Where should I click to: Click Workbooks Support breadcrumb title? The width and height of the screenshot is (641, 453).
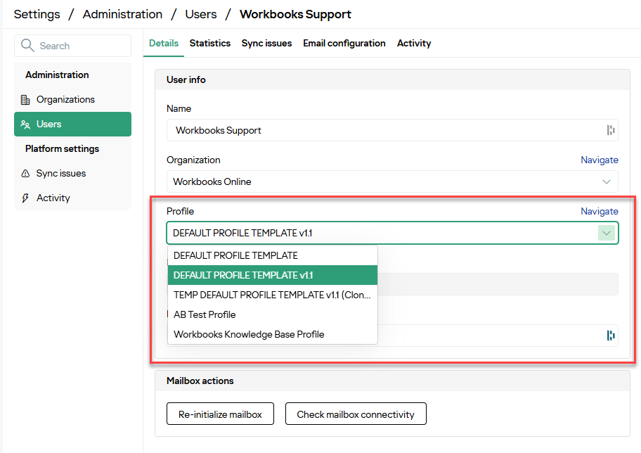295,14
